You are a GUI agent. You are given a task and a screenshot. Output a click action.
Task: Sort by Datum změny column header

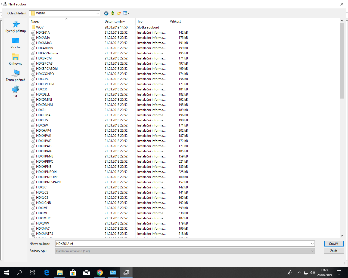click(115, 21)
